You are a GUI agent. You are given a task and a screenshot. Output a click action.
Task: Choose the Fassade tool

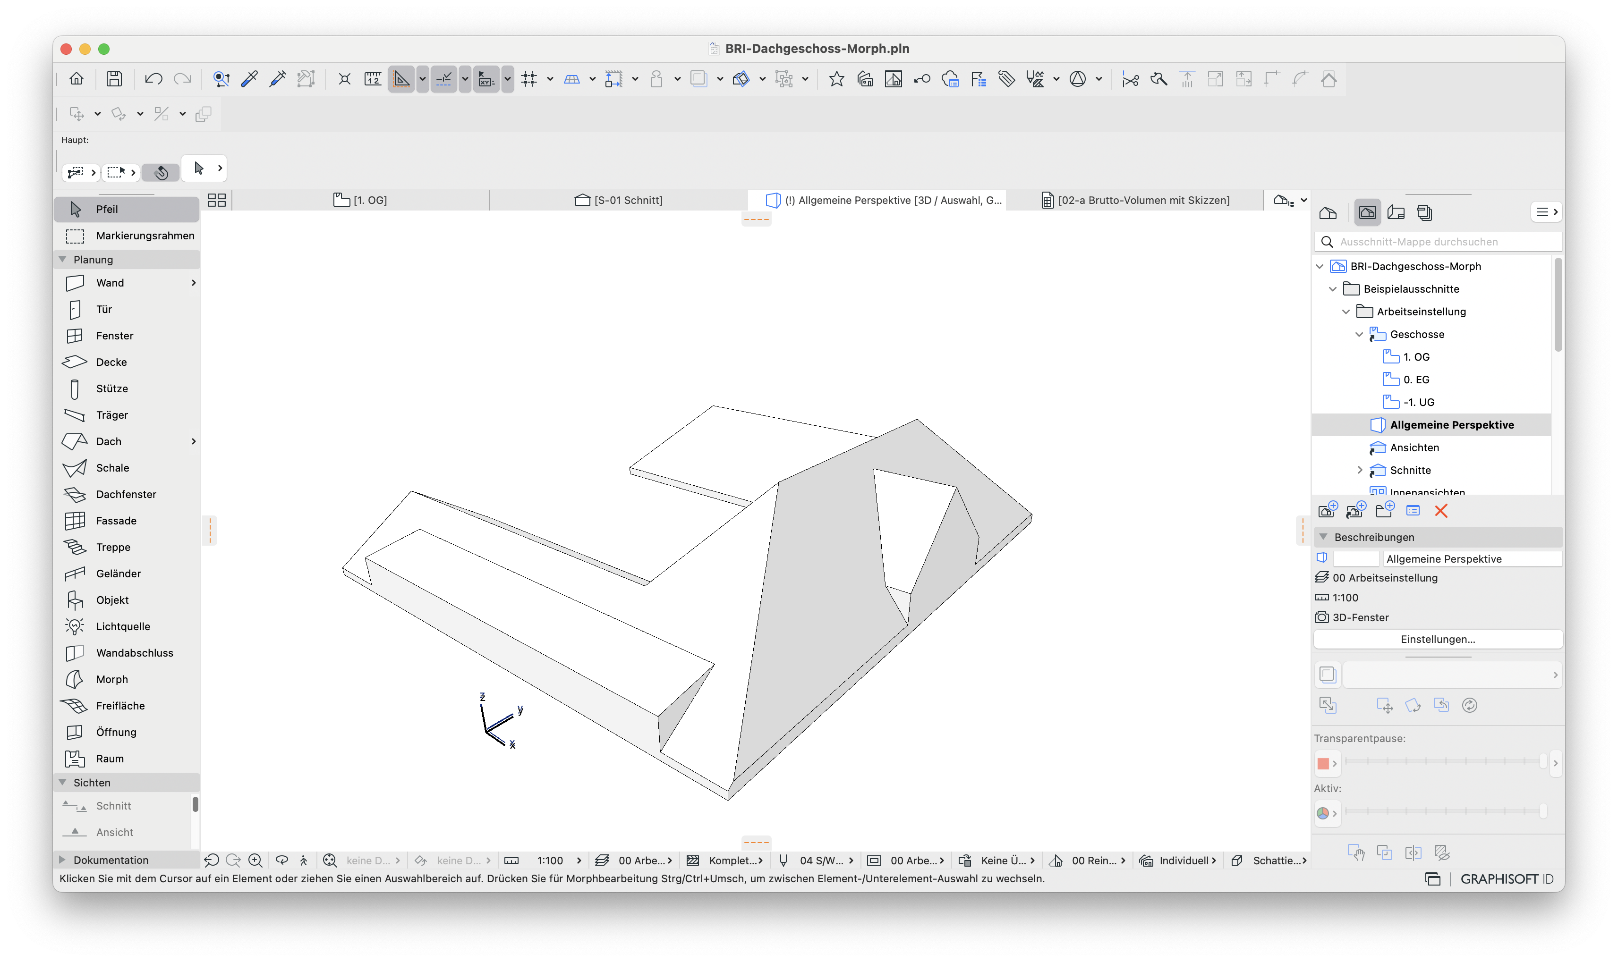coord(127,521)
